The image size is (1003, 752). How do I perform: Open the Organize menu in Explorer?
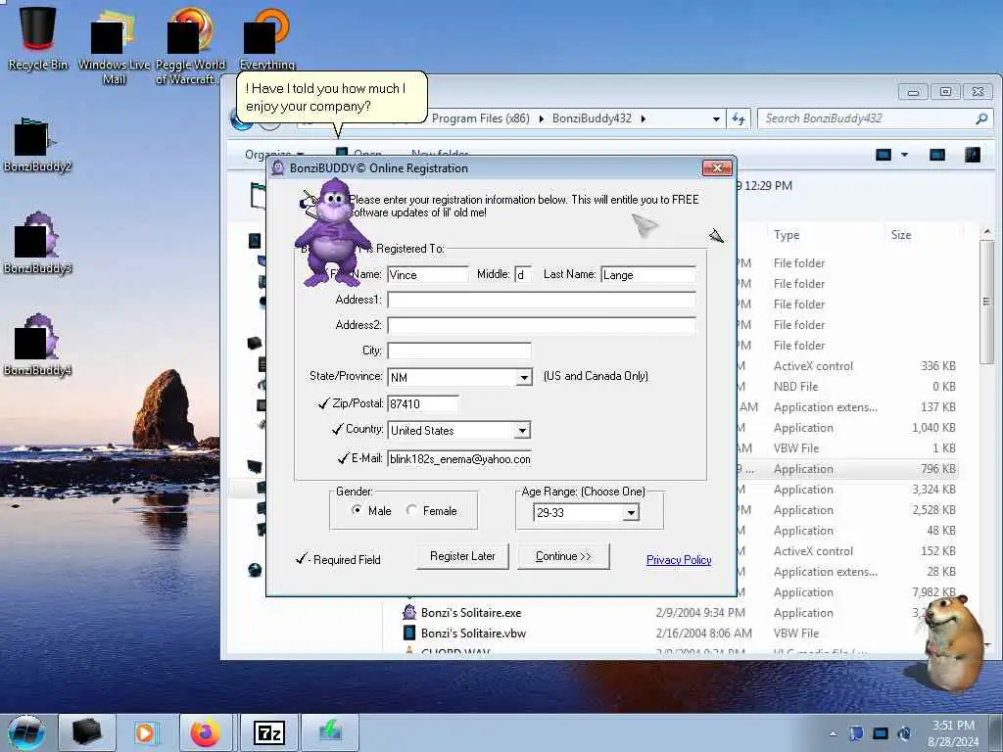[x=275, y=154]
